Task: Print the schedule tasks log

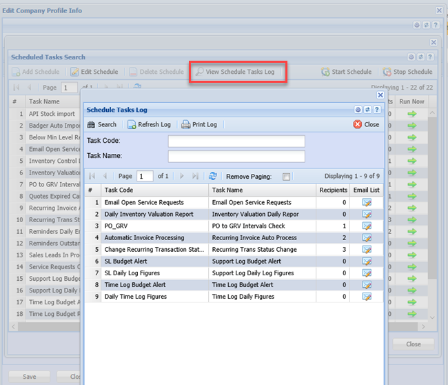Action: (199, 125)
